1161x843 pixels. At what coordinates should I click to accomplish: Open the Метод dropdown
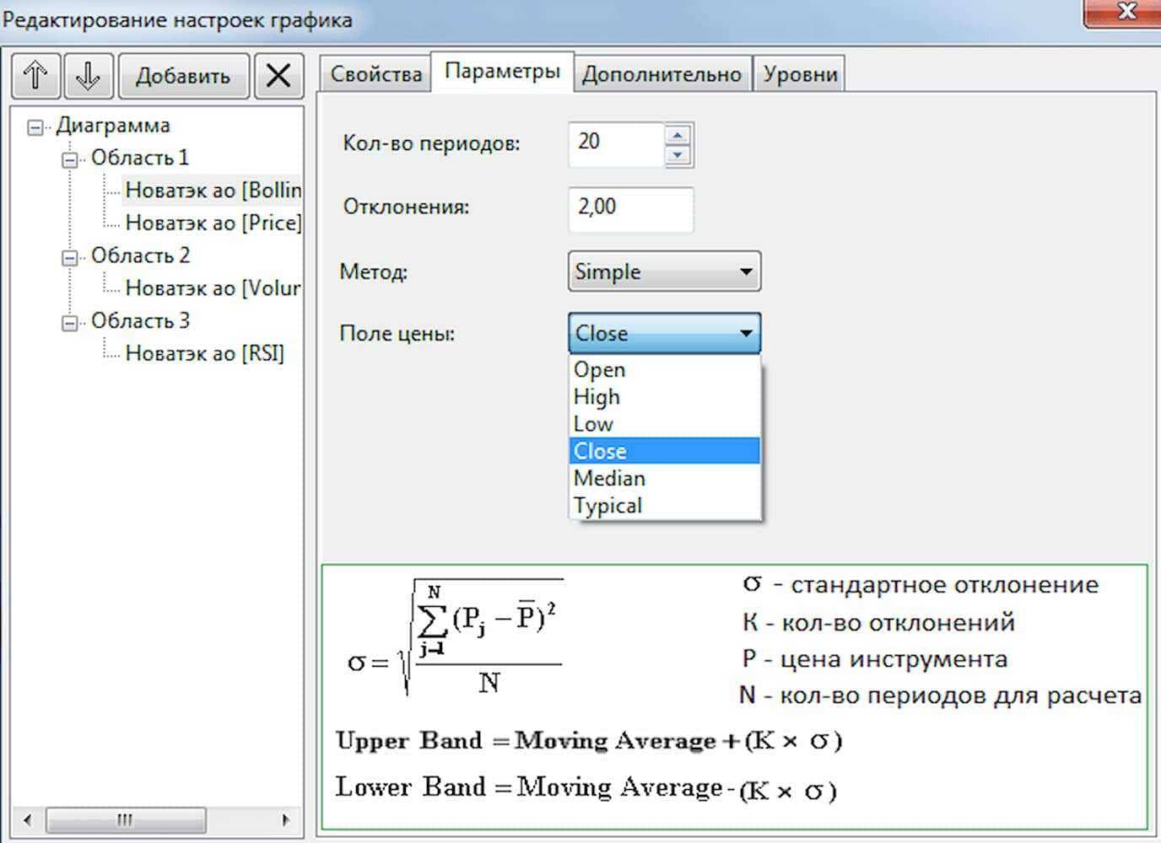click(x=664, y=271)
